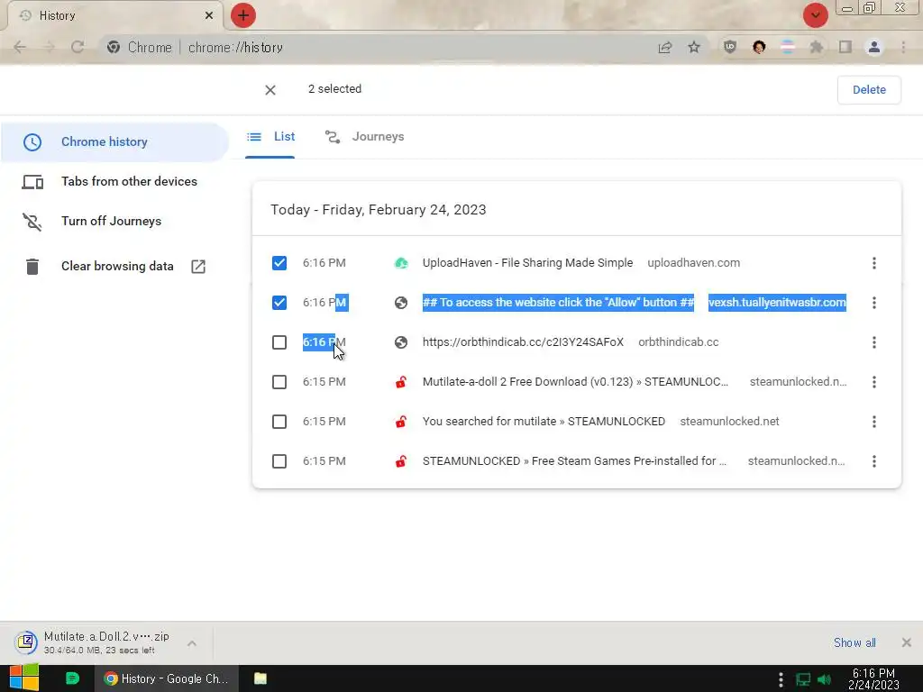The width and height of the screenshot is (923, 692).
Task: Open more actions for vexsh.tuallyenitwasbr.com entry
Action: click(x=874, y=303)
